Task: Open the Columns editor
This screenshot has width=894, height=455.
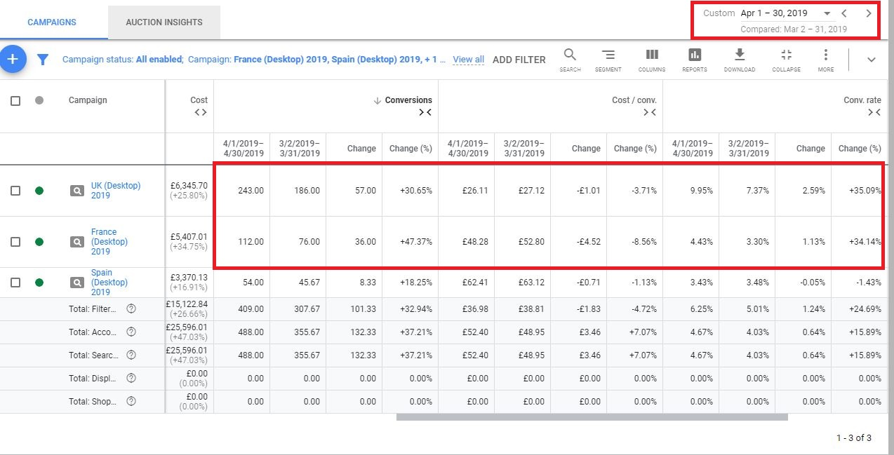Action: (x=652, y=55)
